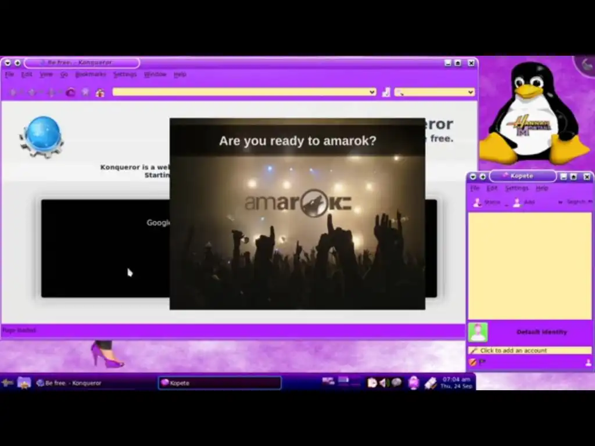Click the Status button in Kopete toolbar

pyautogui.click(x=487, y=202)
